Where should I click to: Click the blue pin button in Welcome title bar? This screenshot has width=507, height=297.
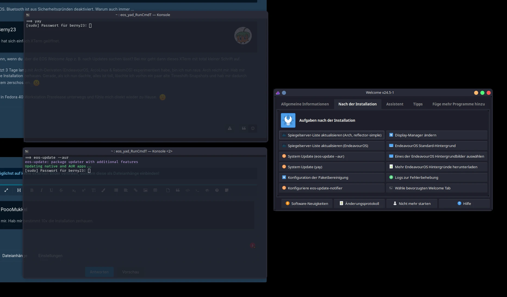click(x=284, y=93)
